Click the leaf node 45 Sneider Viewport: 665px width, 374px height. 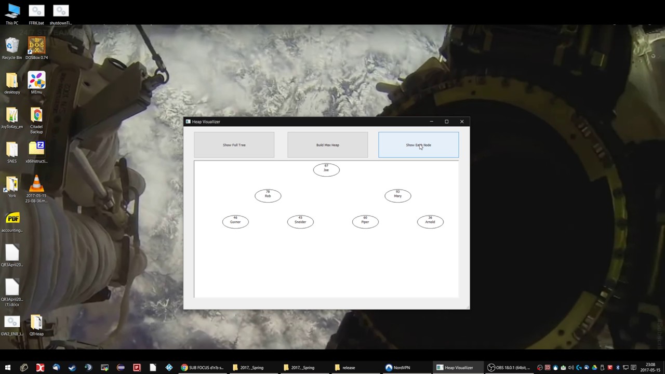click(x=300, y=222)
